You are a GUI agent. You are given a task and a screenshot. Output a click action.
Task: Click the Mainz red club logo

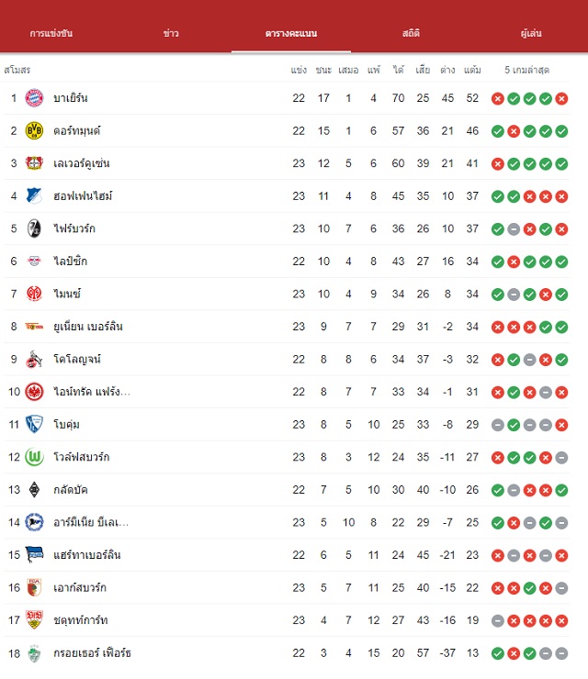coord(34,294)
